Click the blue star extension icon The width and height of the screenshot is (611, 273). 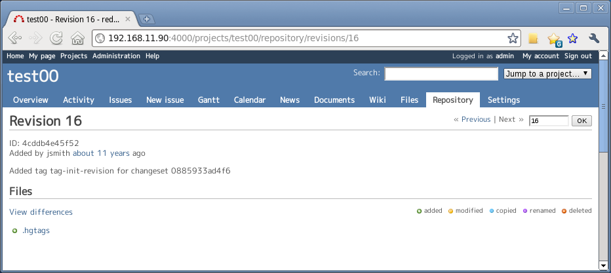point(572,38)
